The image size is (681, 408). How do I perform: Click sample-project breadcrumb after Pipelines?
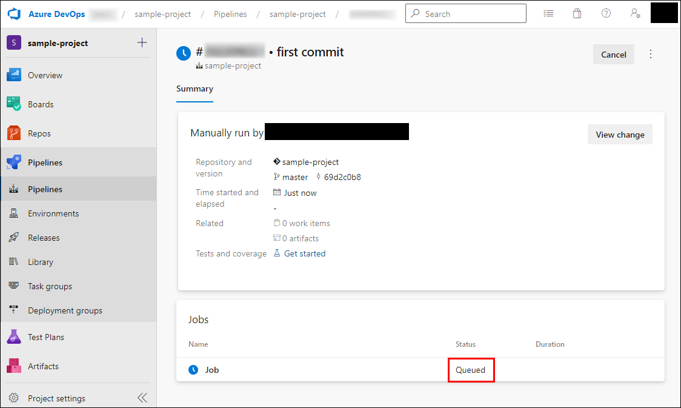297,14
